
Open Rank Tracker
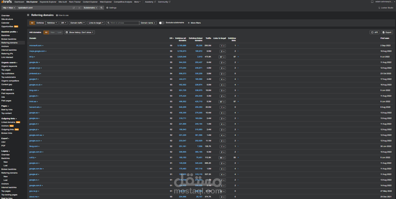coord(75,2)
